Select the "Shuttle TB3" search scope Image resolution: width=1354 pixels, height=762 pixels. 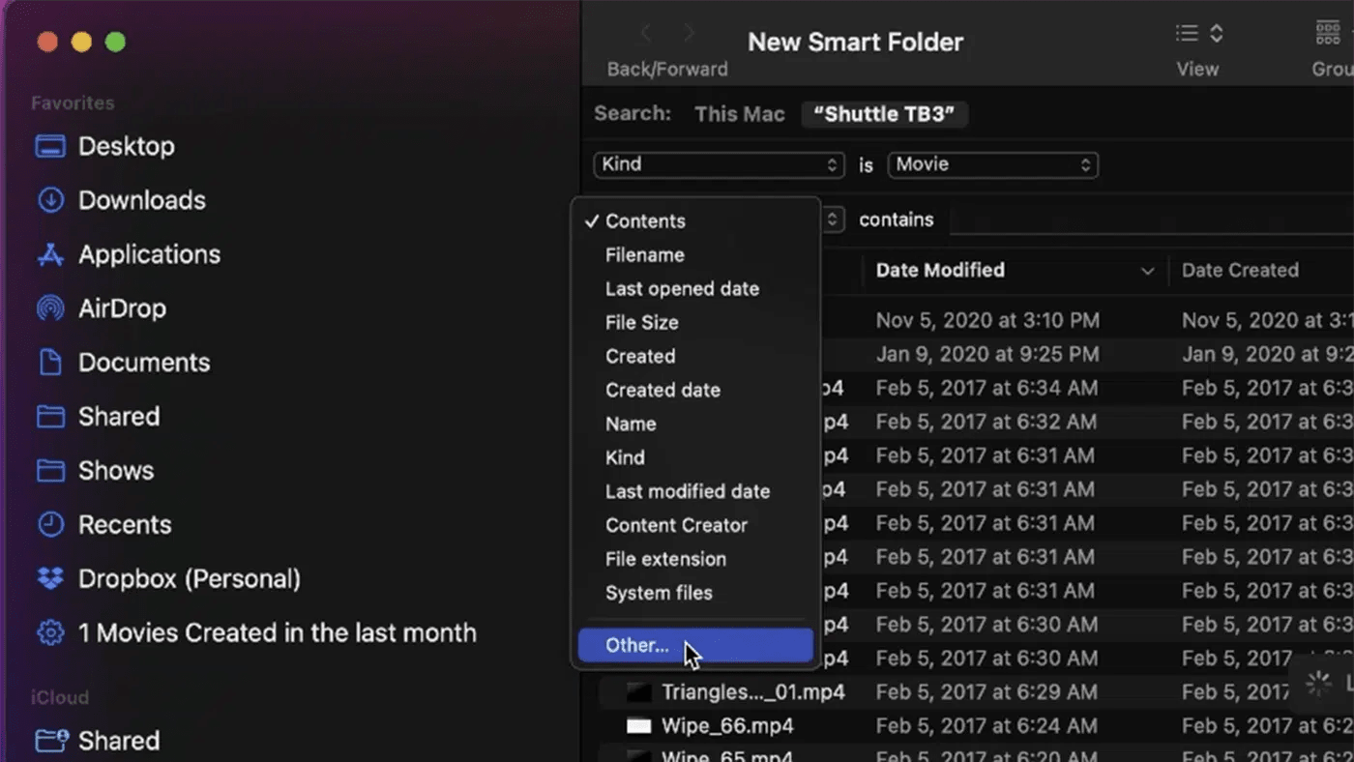coord(884,114)
